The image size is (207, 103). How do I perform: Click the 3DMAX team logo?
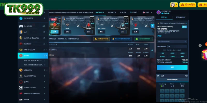pos(136,25)
